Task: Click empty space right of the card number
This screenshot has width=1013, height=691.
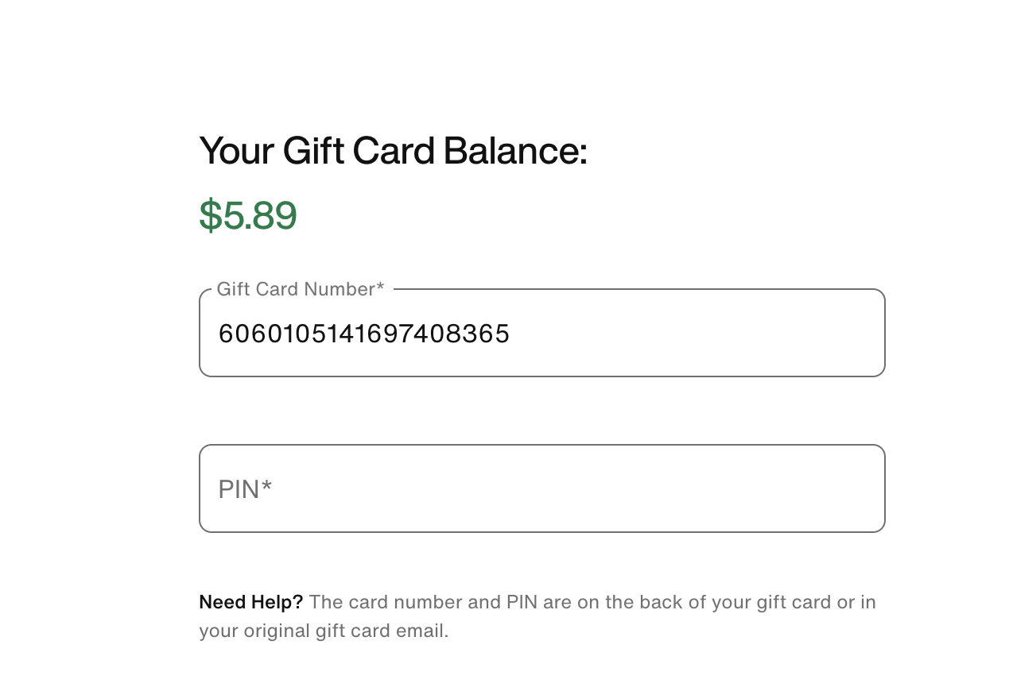Action: point(700,334)
